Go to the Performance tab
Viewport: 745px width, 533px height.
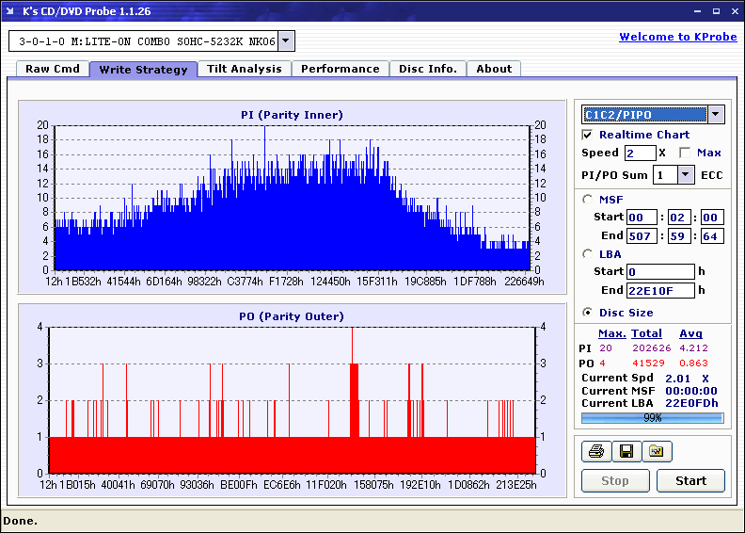point(341,69)
